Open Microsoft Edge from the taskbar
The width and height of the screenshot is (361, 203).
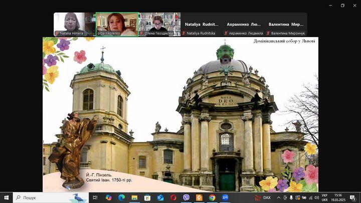(121, 197)
